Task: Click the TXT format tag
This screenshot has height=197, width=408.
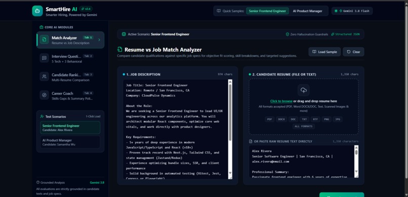Action: pos(304,119)
